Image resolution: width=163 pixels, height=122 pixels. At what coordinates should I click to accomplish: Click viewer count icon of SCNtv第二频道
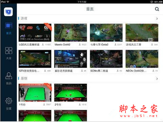(x=118, y=71)
